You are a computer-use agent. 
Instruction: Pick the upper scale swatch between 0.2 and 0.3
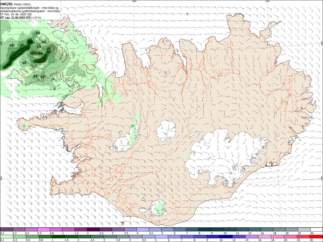[x=6, y=229]
